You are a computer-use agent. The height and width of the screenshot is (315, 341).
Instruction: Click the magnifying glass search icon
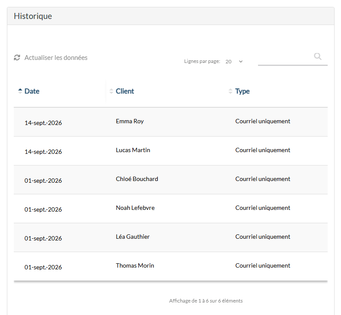318,56
